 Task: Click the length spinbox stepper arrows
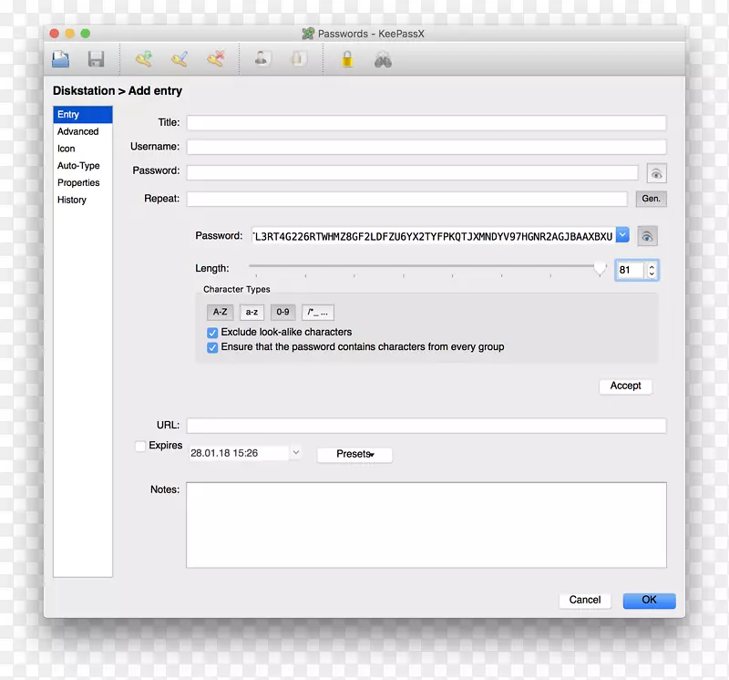652,270
